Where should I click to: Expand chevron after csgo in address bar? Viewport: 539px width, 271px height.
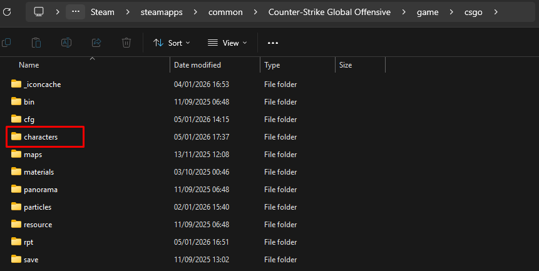pos(496,11)
